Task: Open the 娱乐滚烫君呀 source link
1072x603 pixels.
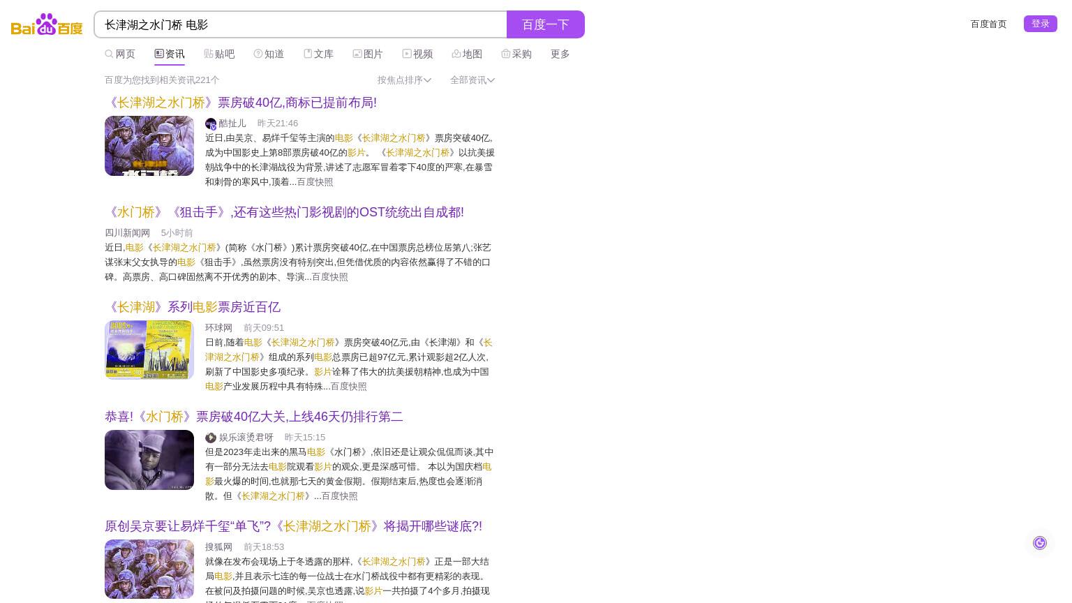Action: [246, 437]
